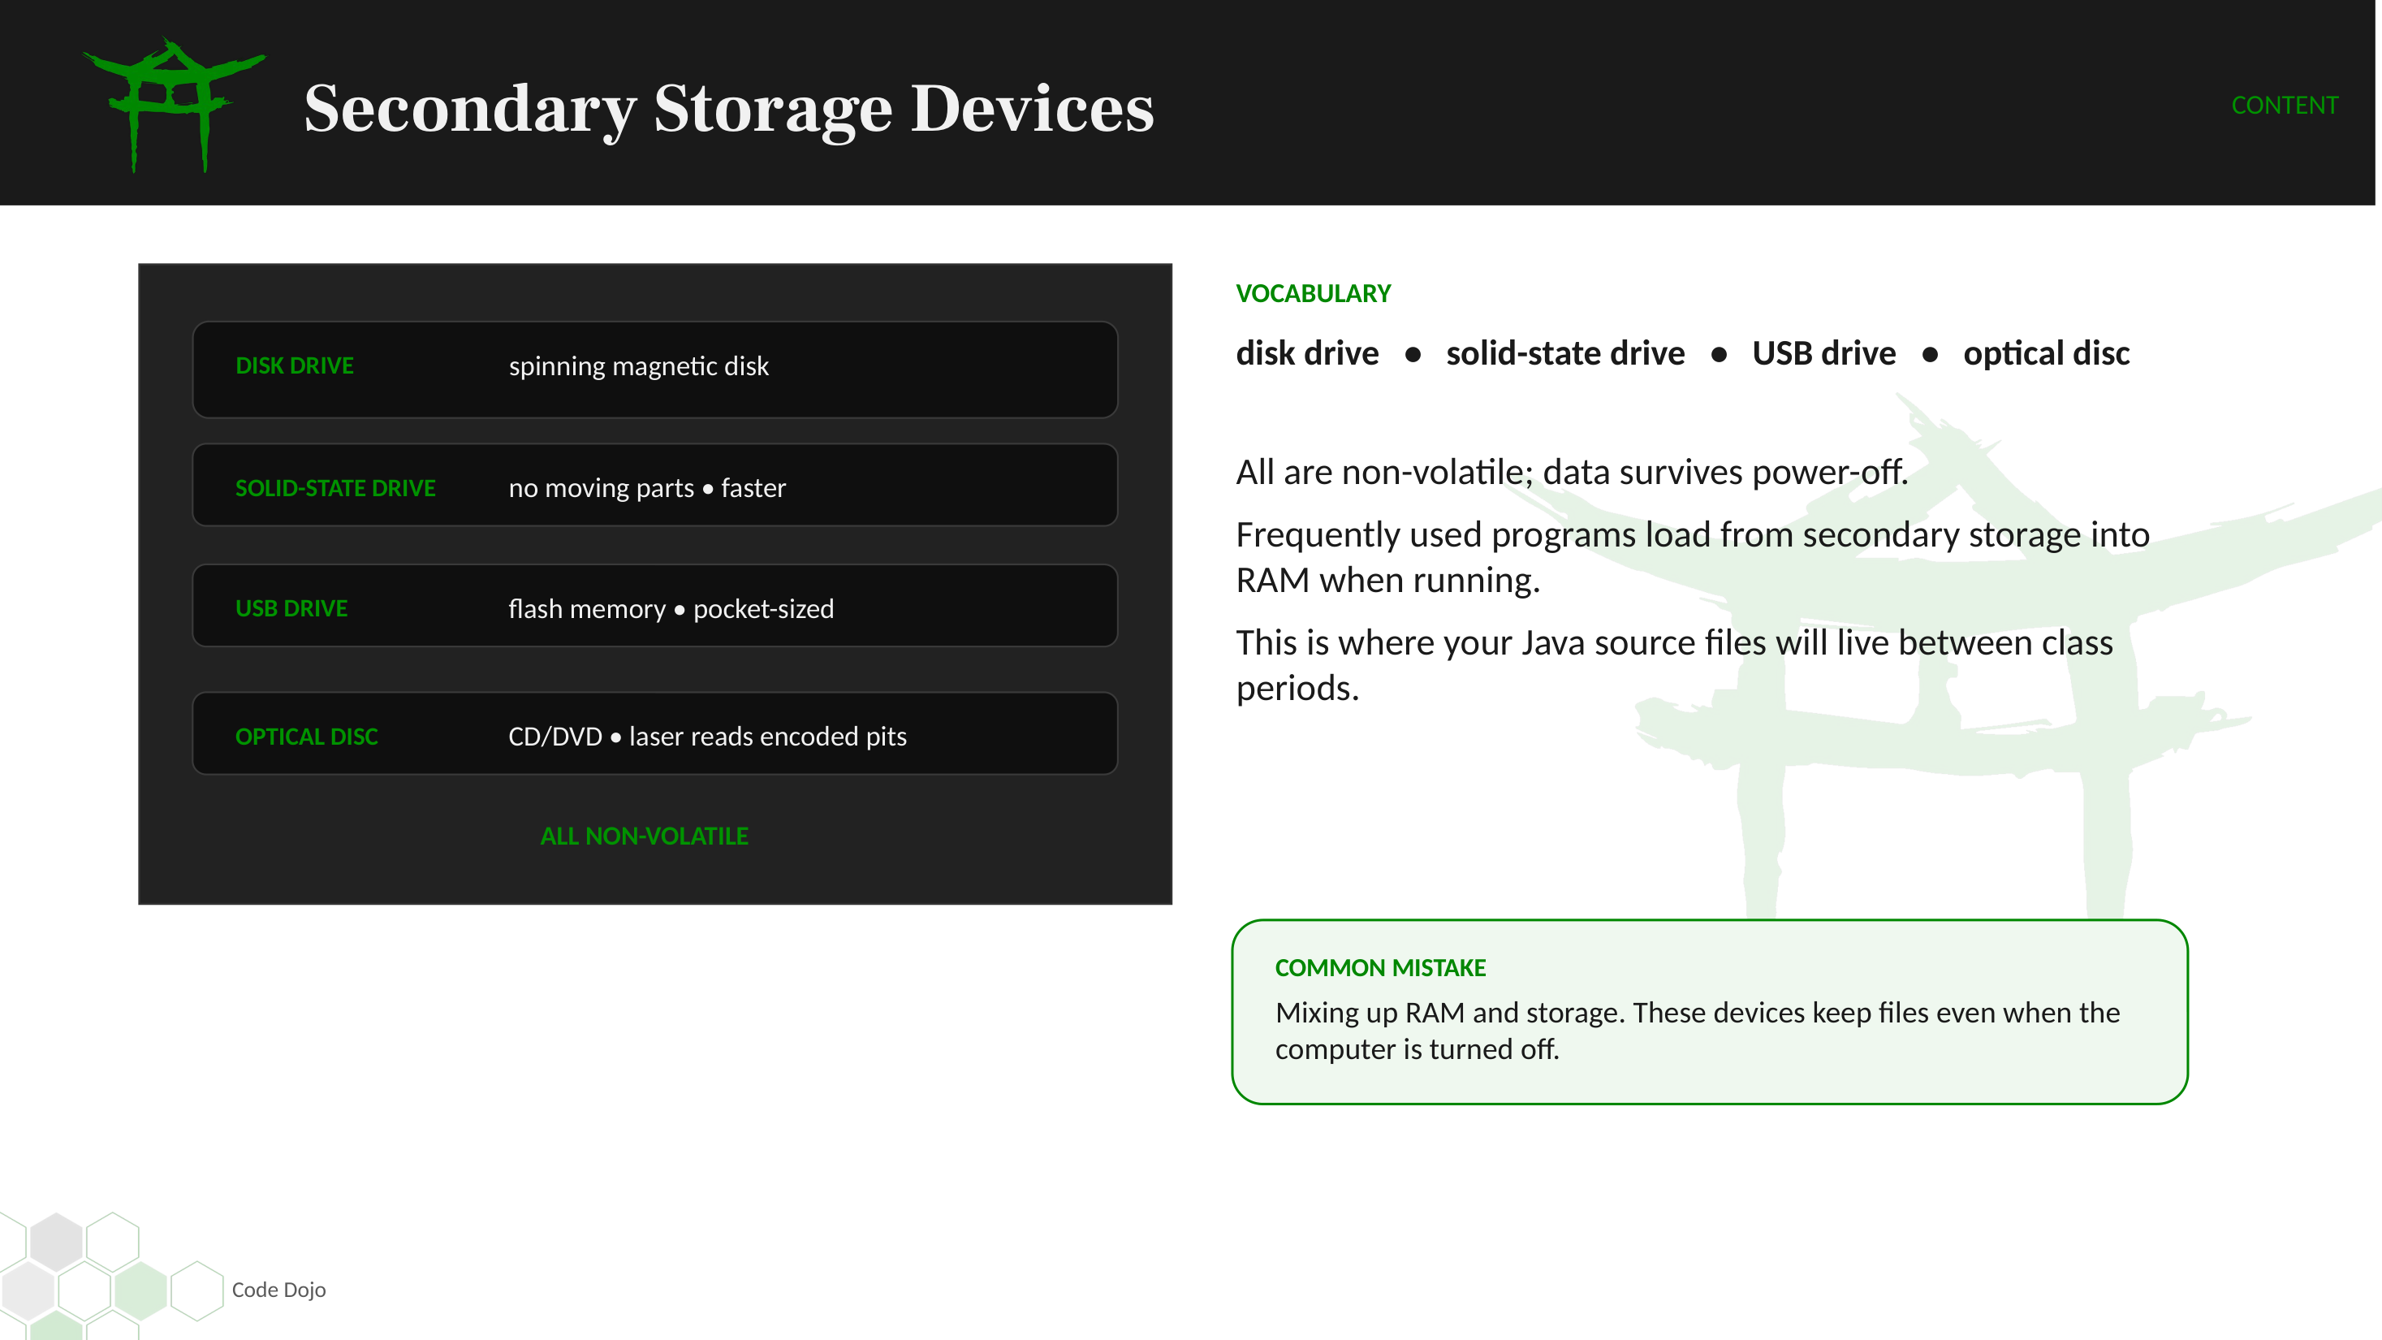The height and width of the screenshot is (1340, 2382).
Task: Click 'All are non-volatile' sentence
Action: pyautogui.click(x=1571, y=472)
